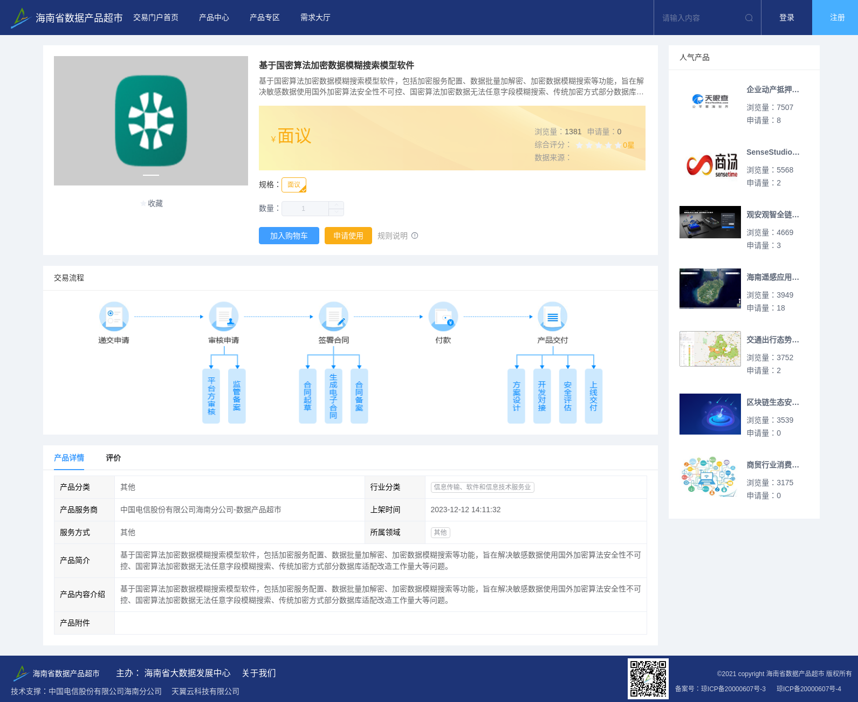Screen dimensions: 858x702
Task: Open the 海南遥感应用 thumbnail
Action: coord(710,288)
